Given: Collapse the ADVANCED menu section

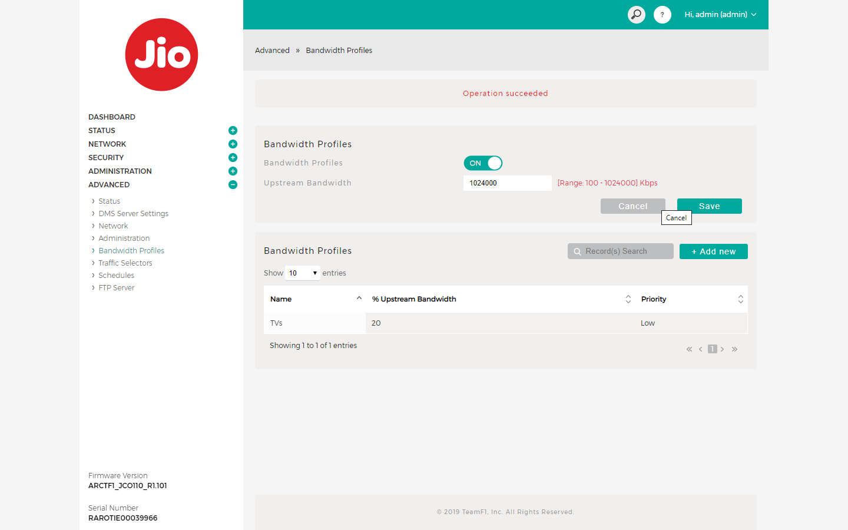Looking at the screenshot, I should 233,185.
